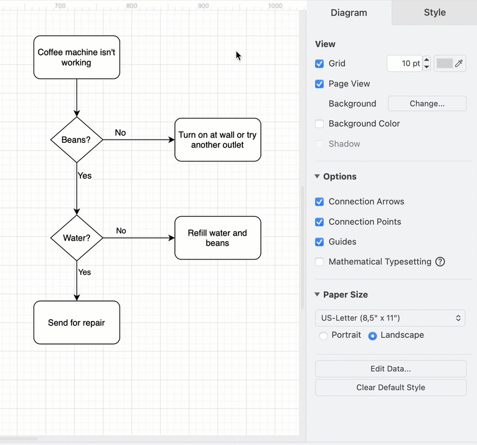
Task: Open the US-Letter paper size dropdown
Action: coord(390,318)
